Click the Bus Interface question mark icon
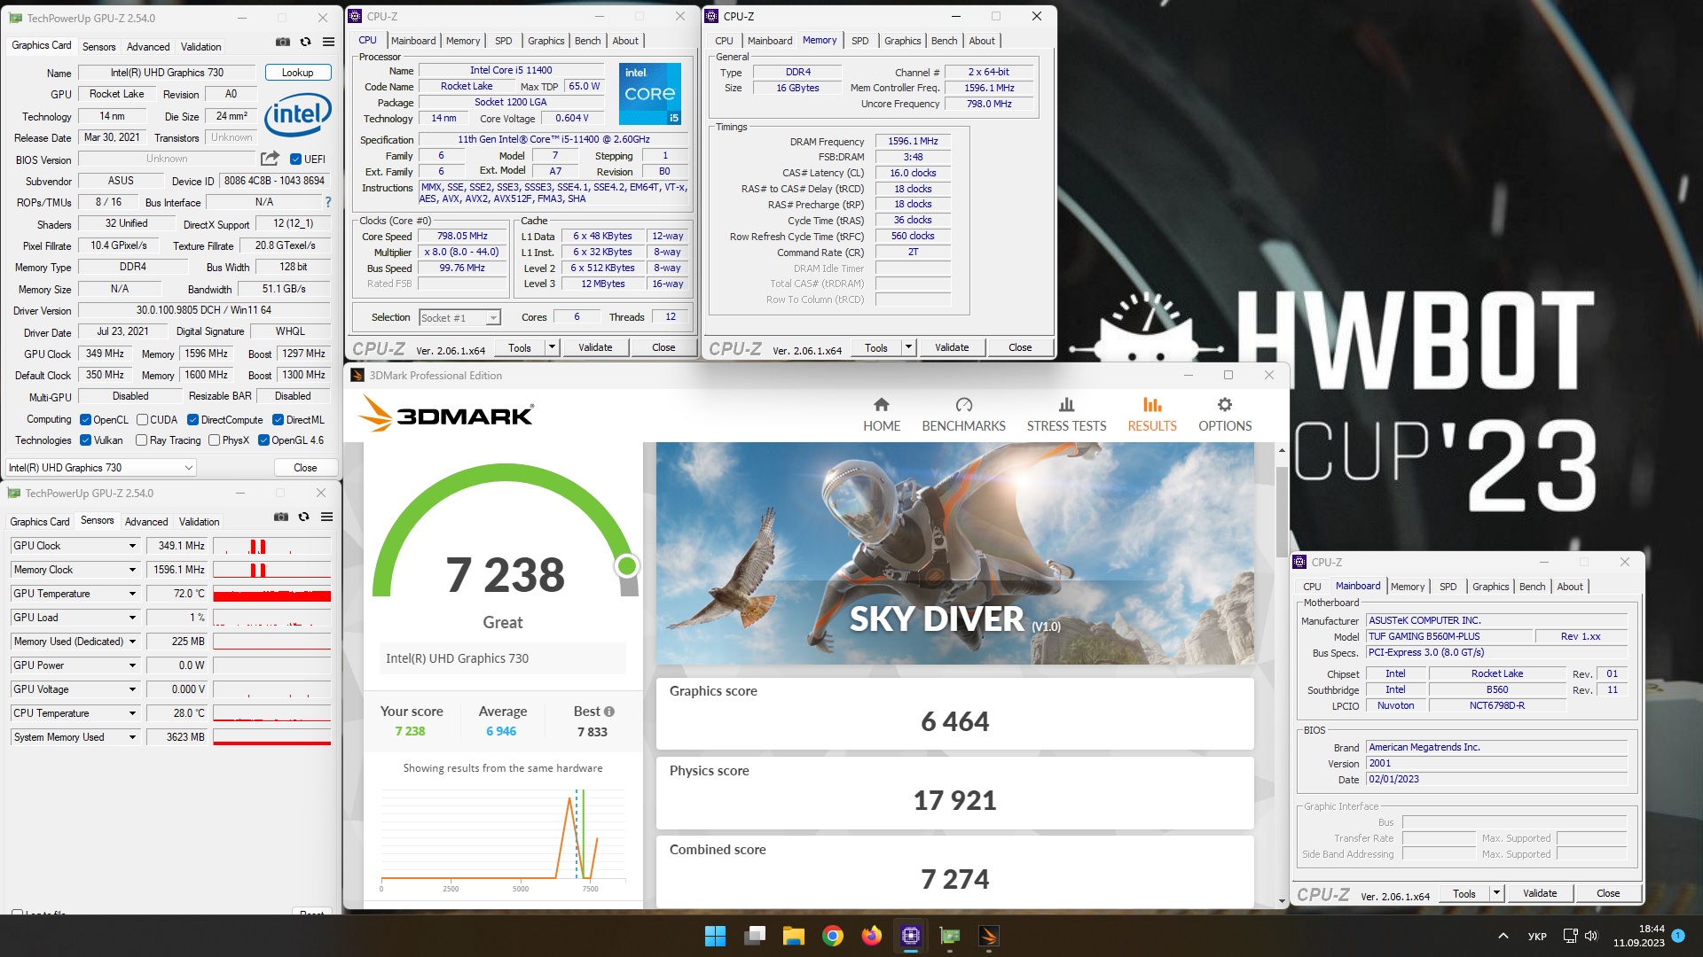 point(328,202)
